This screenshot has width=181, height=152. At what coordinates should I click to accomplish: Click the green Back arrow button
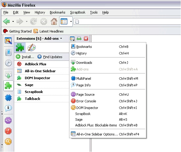[x=6, y=21]
